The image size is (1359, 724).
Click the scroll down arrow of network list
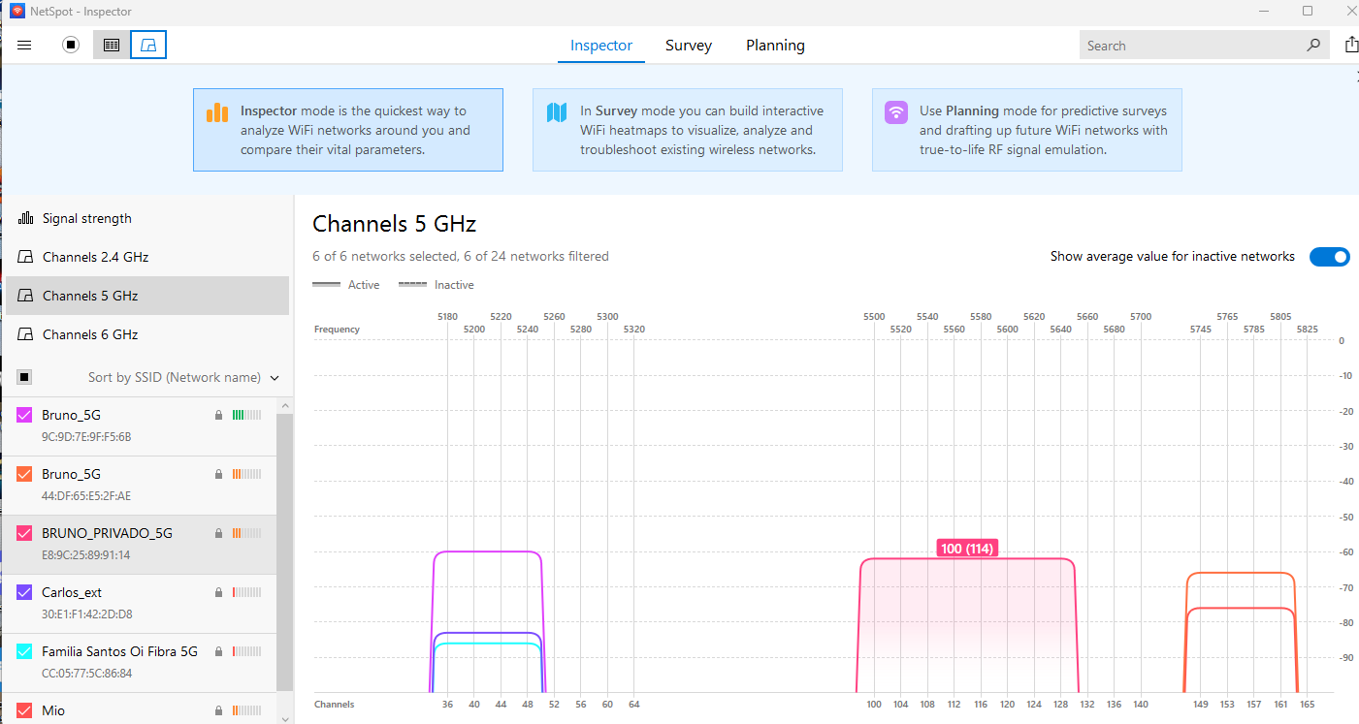click(284, 718)
